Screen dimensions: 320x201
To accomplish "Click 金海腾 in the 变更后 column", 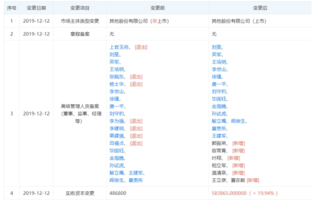I will [219, 106].
